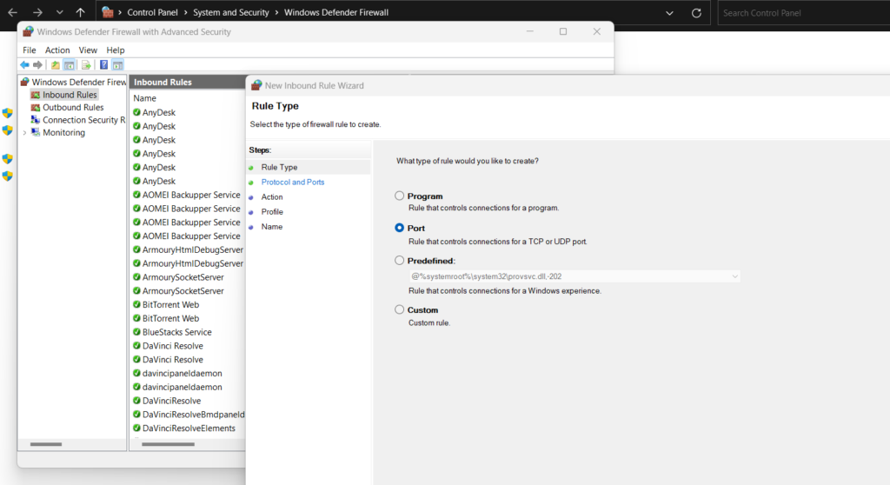
Task: Click the Advanced Security window title bar icon
Action: click(x=29, y=32)
